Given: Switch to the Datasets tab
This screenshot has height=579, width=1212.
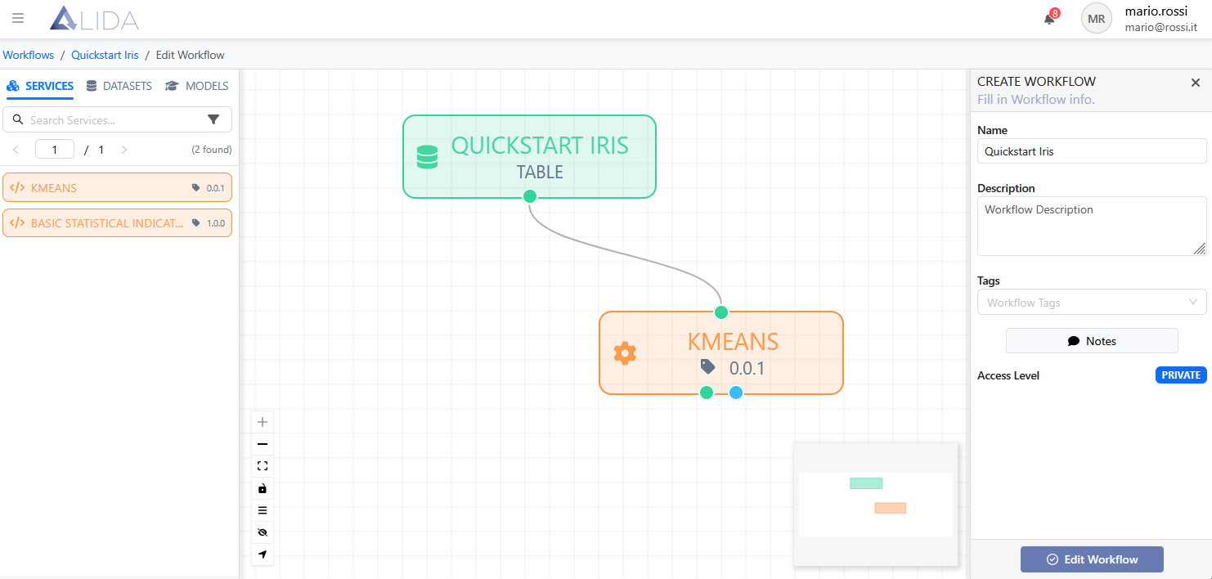Looking at the screenshot, I should (x=119, y=86).
